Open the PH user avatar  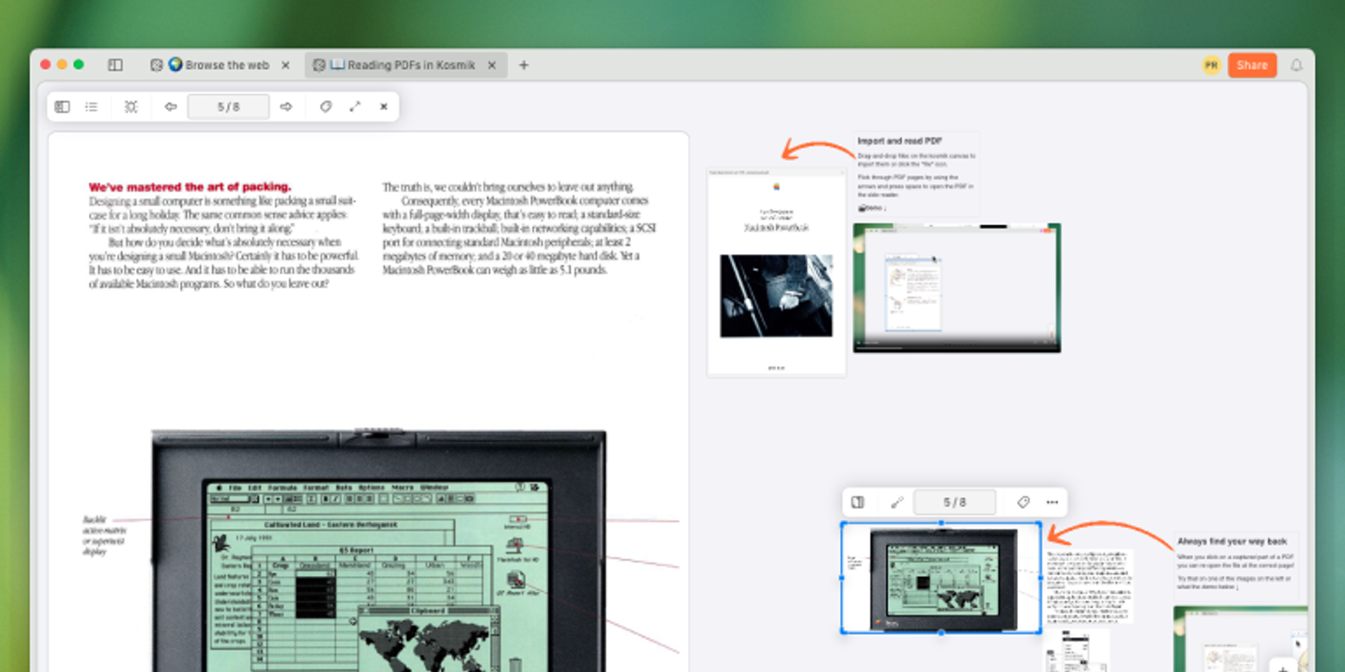point(1211,65)
